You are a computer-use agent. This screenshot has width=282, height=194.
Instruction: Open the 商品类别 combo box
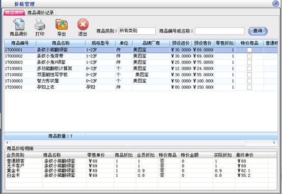tap(137, 31)
